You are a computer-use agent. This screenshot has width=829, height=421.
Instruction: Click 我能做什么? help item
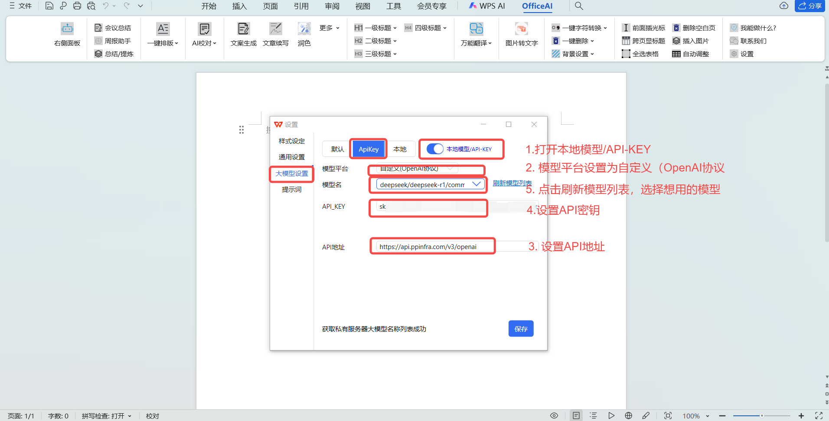click(753, 28)
